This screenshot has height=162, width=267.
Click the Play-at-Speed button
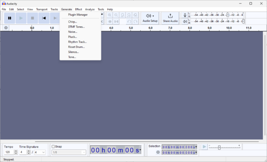coord(204,147)
